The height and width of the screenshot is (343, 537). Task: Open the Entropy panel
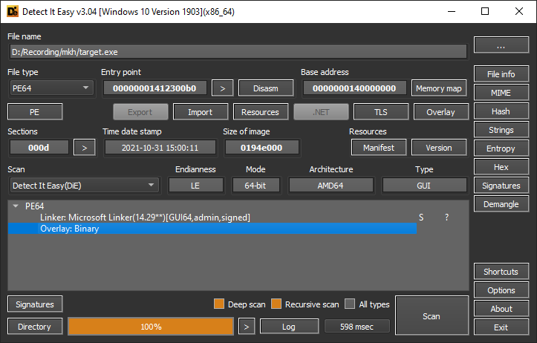click(x=501, y=148)
